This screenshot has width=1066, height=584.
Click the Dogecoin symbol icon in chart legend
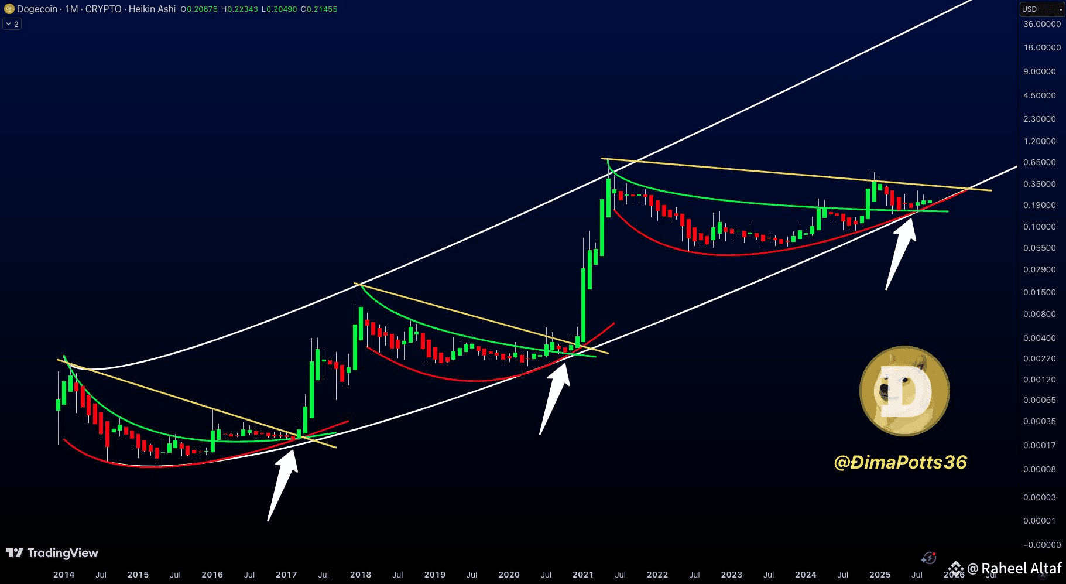point(9,9)
